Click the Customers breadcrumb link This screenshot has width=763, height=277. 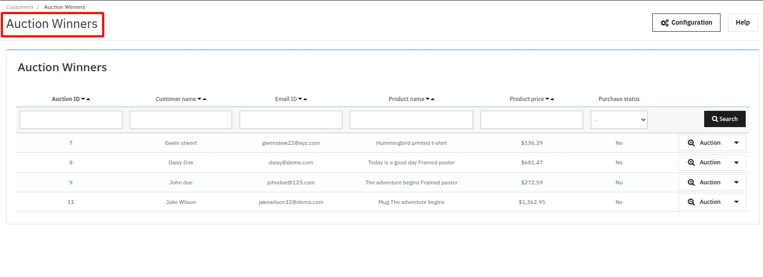pos(20,7)
